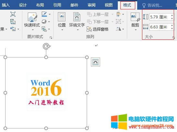This screenshot has height=132, width=177.
Task: Click 上移一层 bring forward
Action: tap(98, 15)
